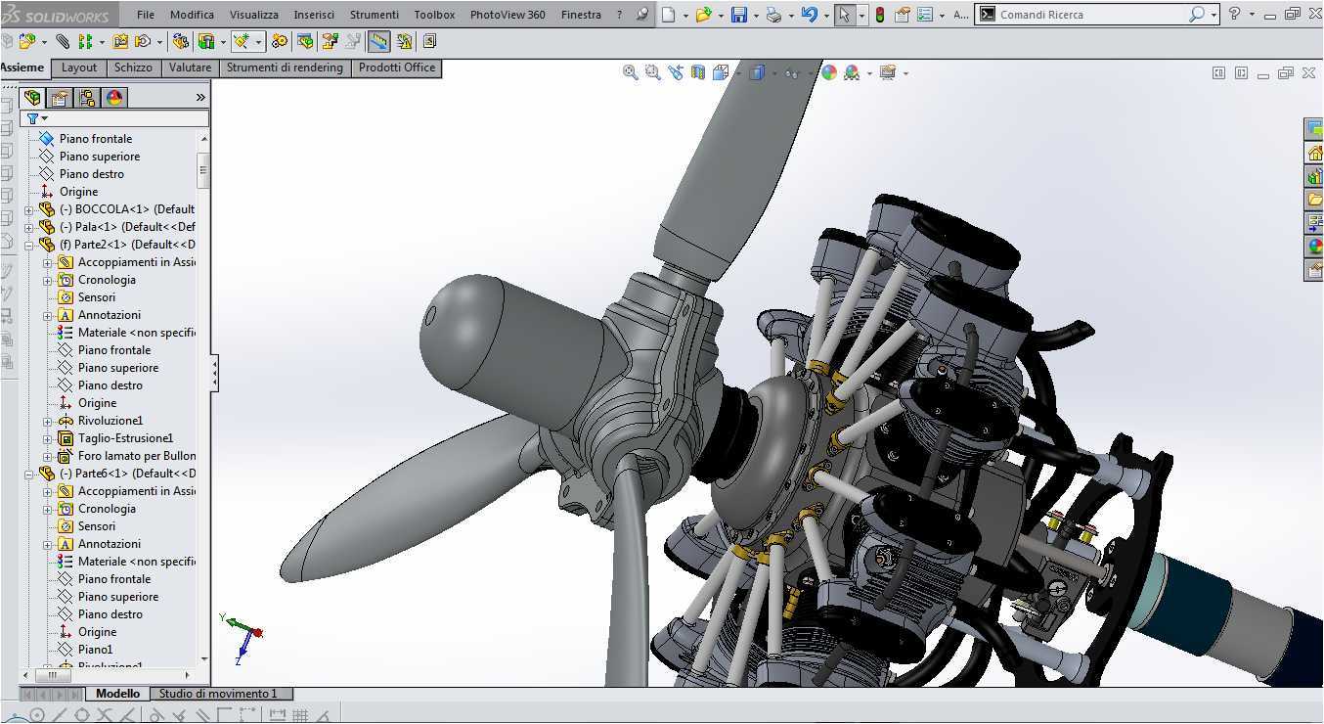
Task: Click the Rebuild traffic light icon
Action: tap(879, 15)
